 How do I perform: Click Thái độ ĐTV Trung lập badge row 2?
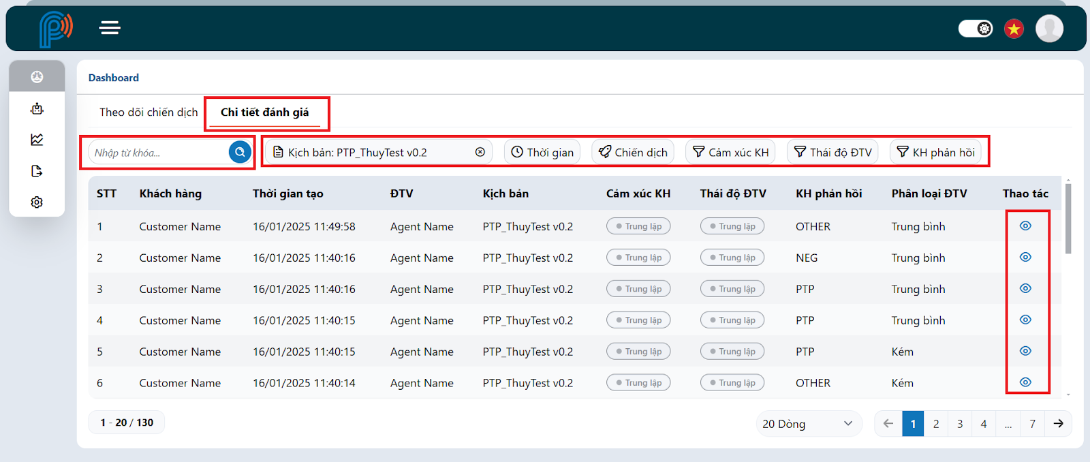[732, 258]
